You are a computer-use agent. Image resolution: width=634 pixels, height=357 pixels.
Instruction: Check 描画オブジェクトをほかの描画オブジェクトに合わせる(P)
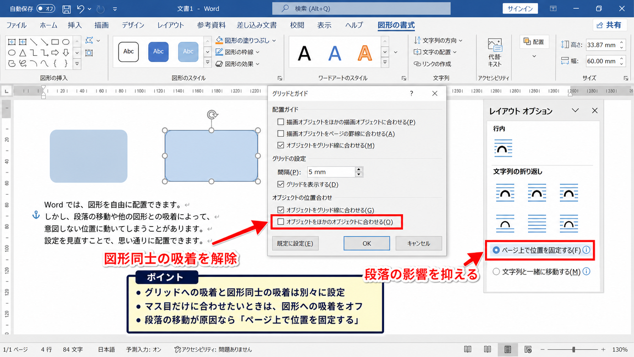click(281, 122)
